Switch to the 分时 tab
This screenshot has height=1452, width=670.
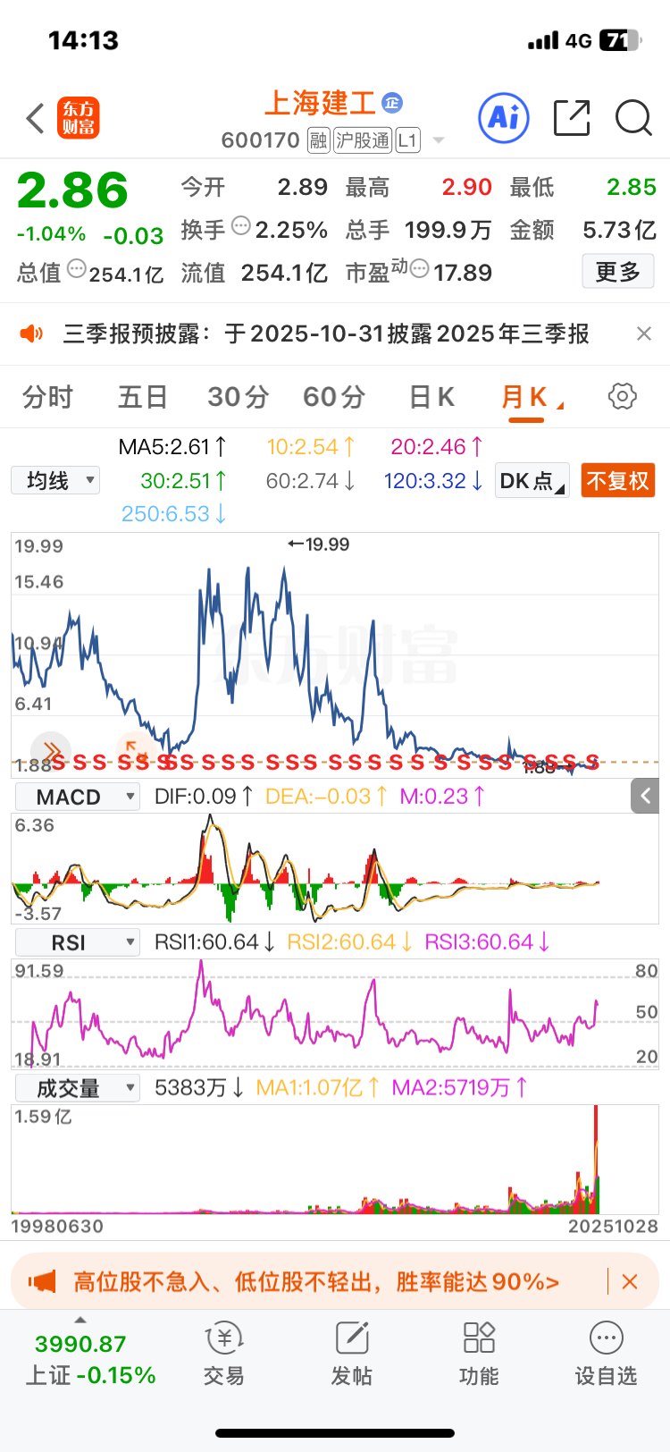47,396
